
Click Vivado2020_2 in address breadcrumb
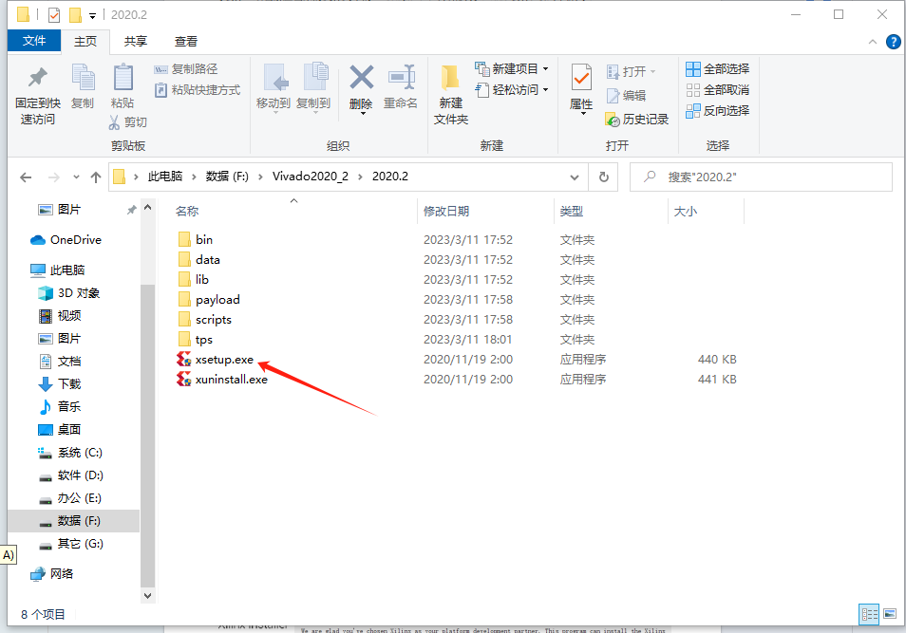(x=311, y=177)
